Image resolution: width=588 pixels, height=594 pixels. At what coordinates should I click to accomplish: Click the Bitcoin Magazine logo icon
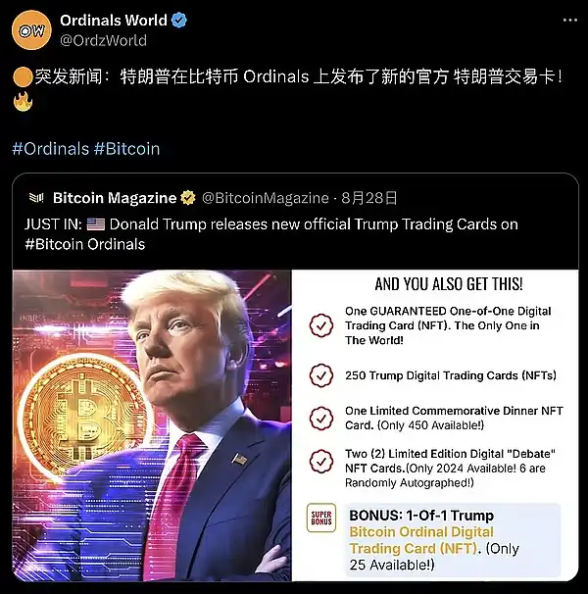(36, 198)
